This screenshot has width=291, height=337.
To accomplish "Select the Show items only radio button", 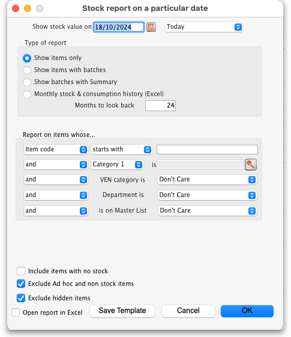I will point(27,58).
